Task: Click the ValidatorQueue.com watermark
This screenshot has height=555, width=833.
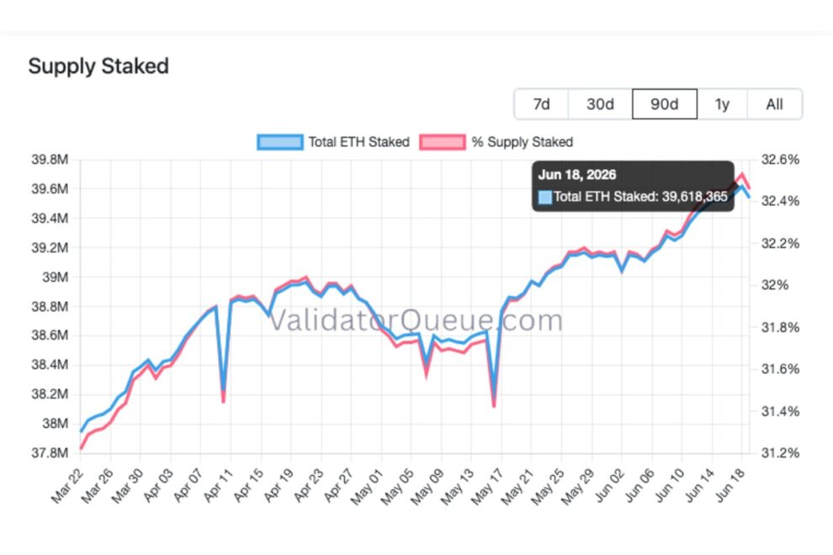Action: coord(416,320)
